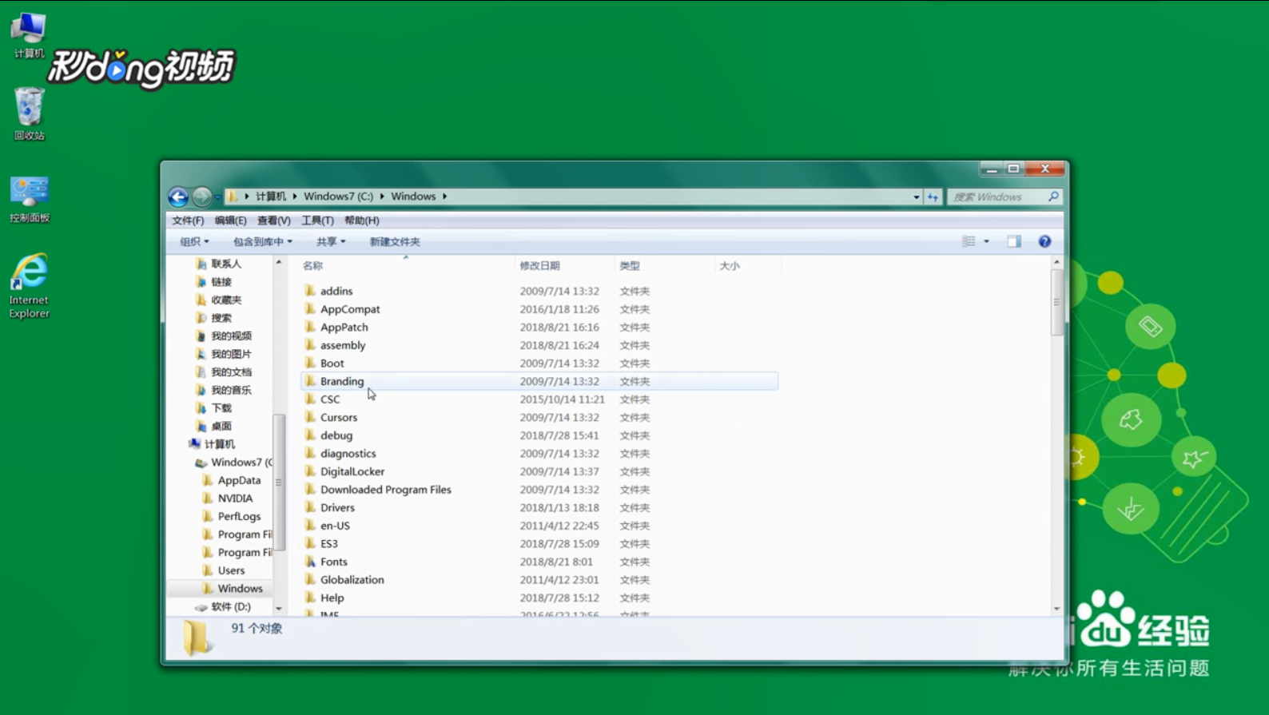Click the file list vertical scrollbar thumb

coord(1056,302)
